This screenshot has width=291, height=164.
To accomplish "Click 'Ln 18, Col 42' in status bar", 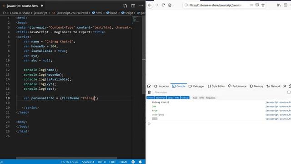I will coord(70,162).
